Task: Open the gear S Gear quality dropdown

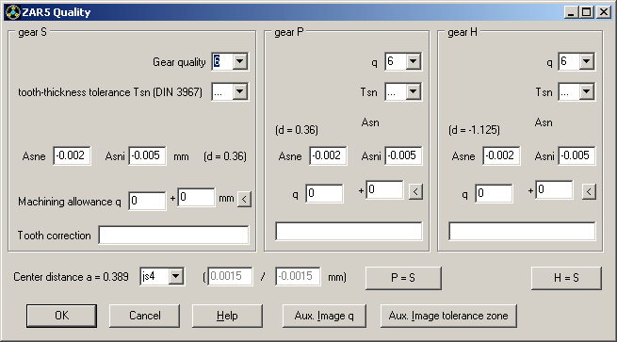Action: pos(239,61)
